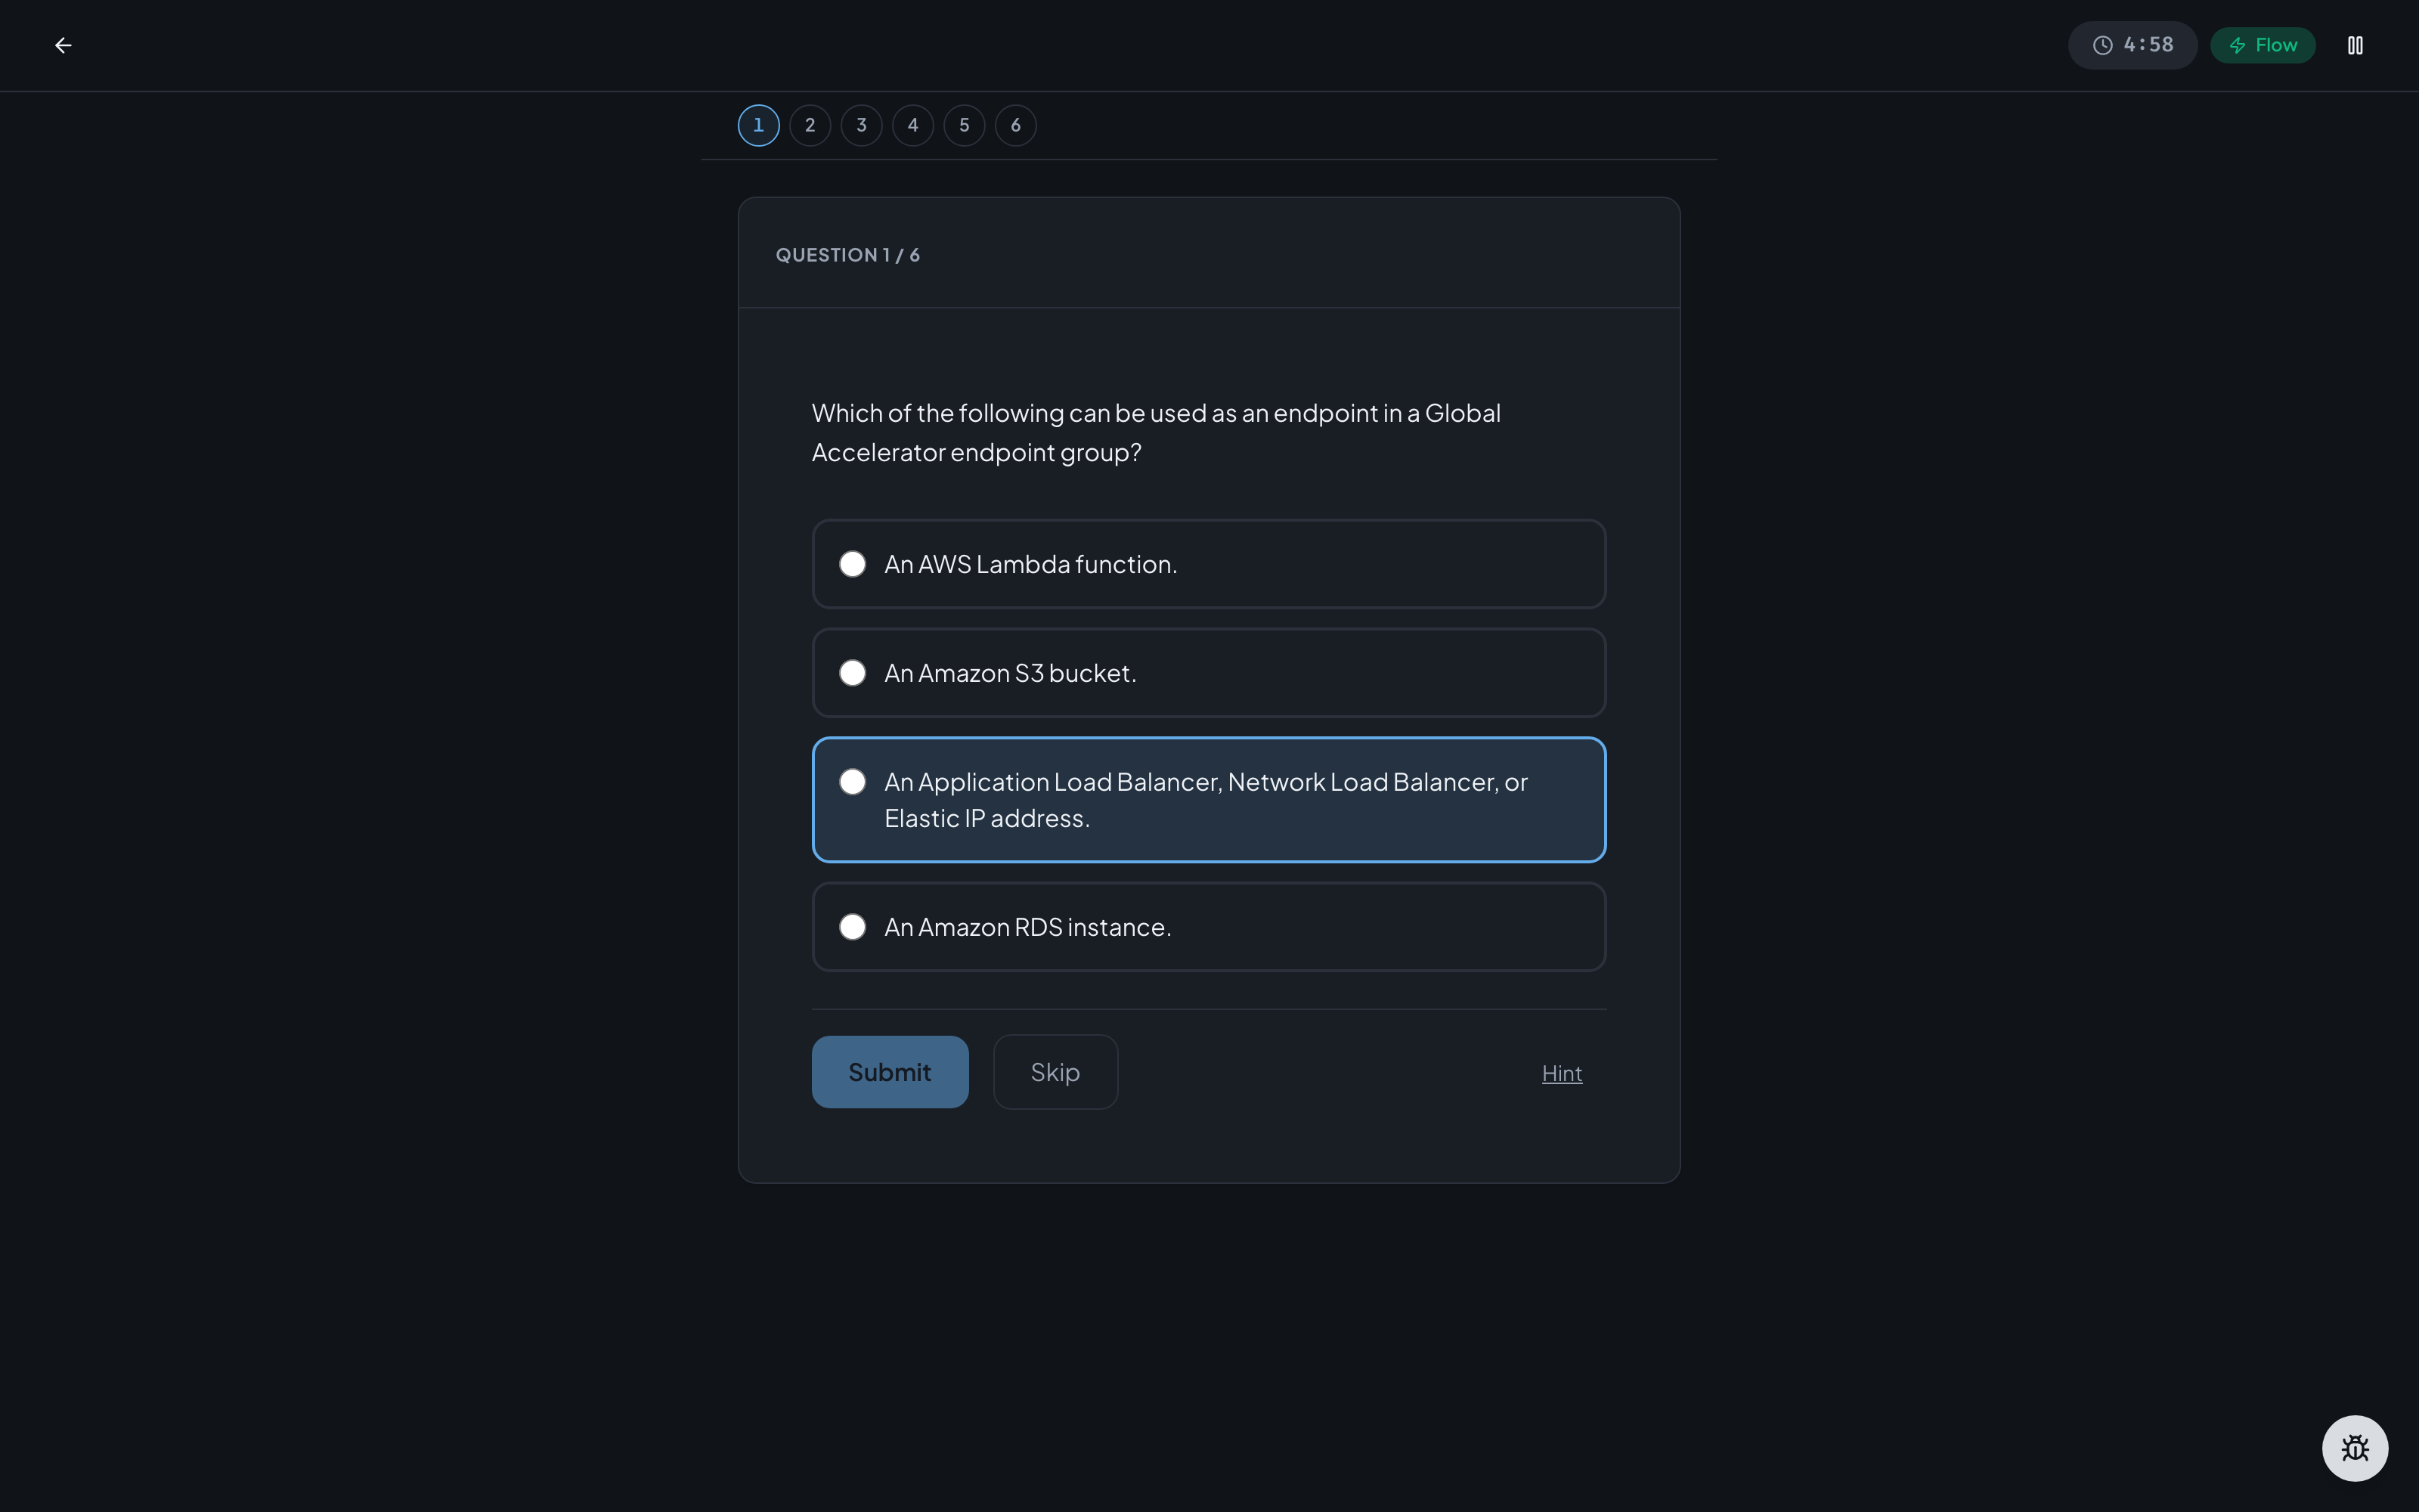
Task: Submit the selected answer
Action: (x=890, y=1072)
